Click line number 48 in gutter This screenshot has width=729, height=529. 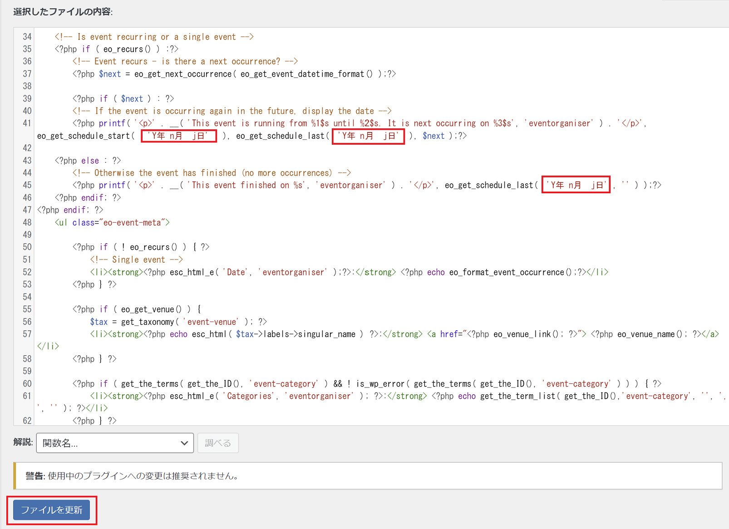pyautogui.click(x=27, y=222)
